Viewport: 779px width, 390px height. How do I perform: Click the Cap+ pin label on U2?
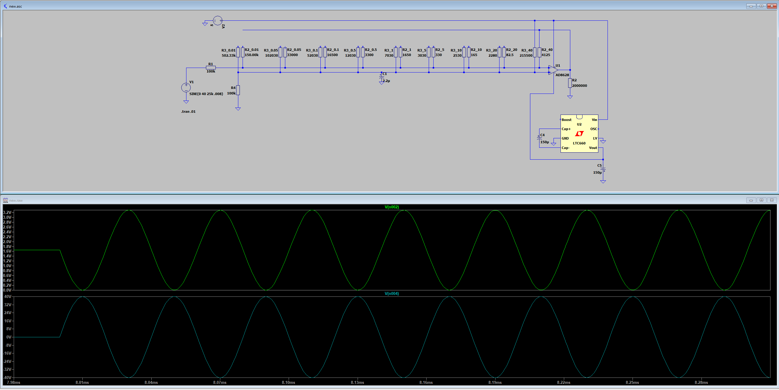(x=566, y=129)
